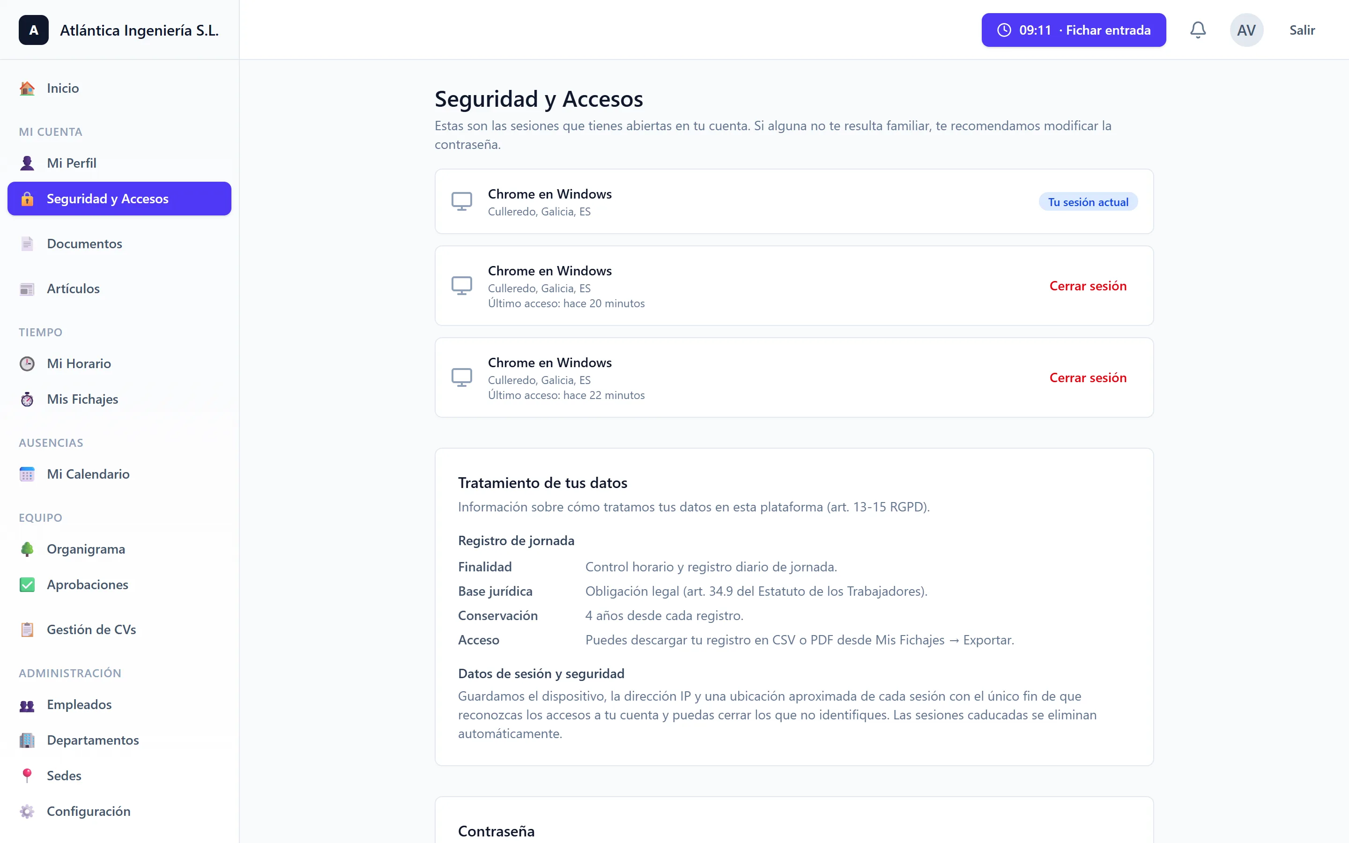Click the monitor icon of the 22-minute session
This screenshot has width=1349, height=843.
461,377
